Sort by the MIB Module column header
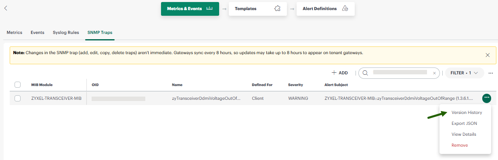The image size is (498, 160). pyautogui.click(x=42, y=85)
